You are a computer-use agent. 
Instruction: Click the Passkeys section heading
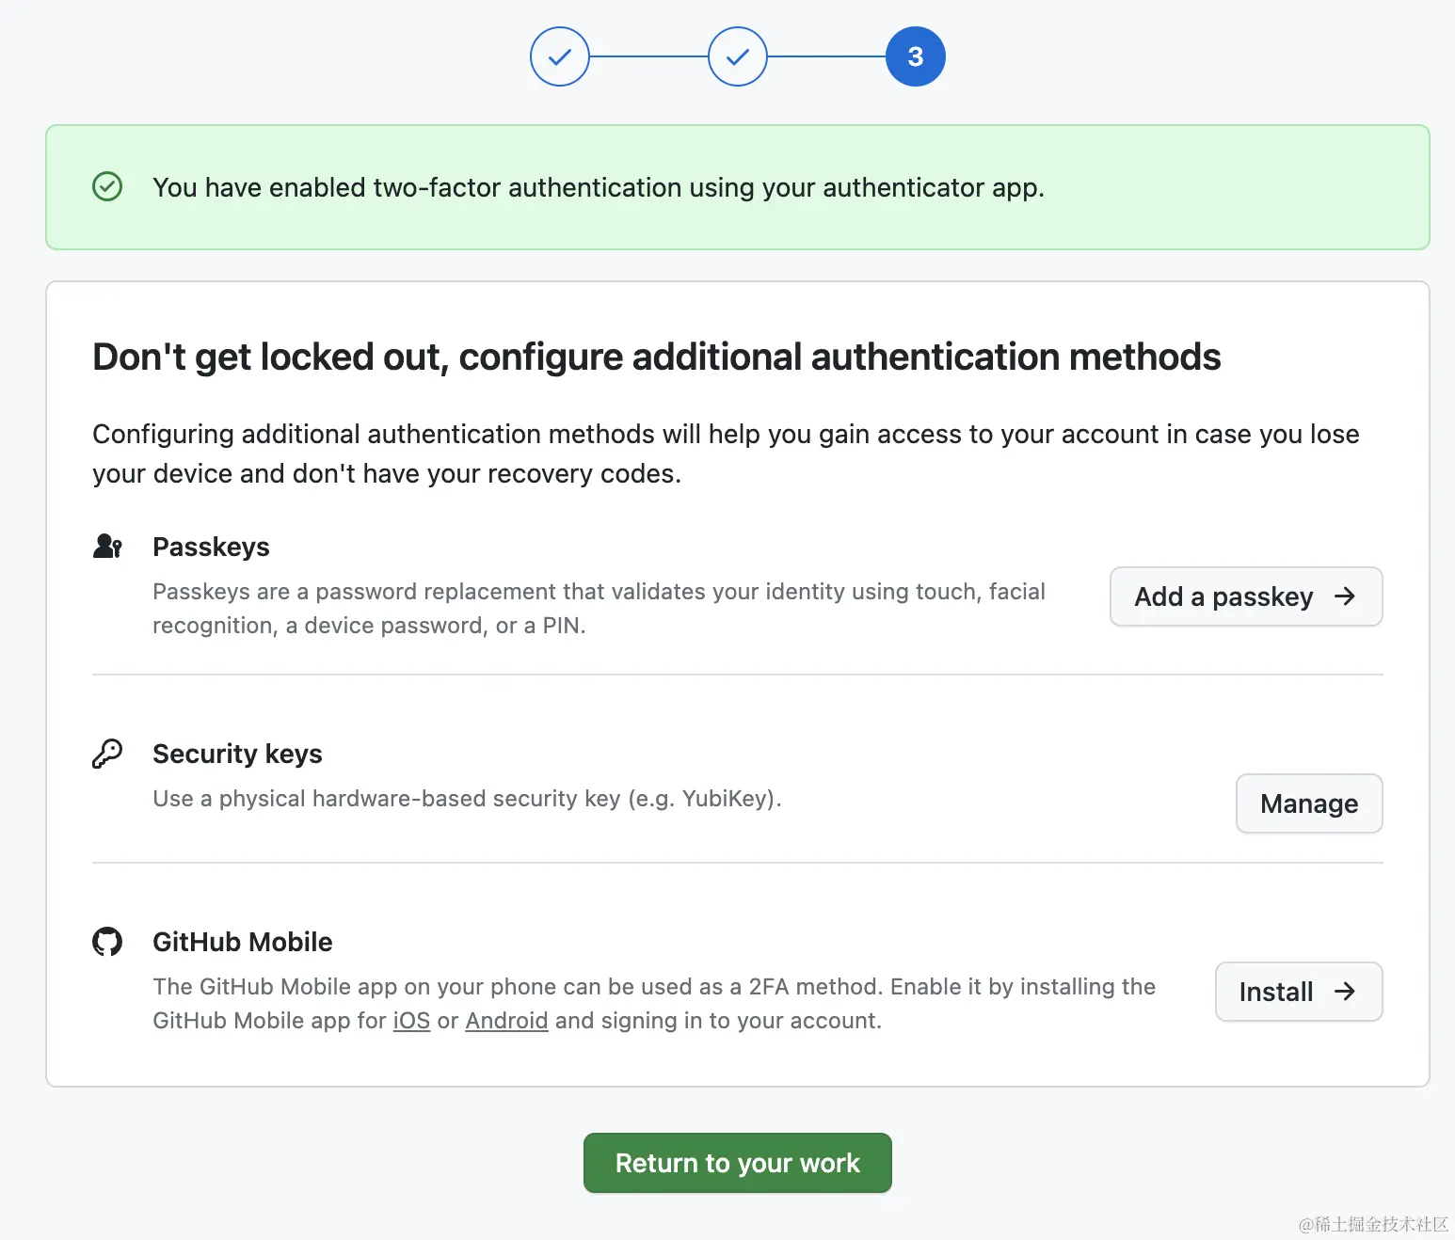211,547
